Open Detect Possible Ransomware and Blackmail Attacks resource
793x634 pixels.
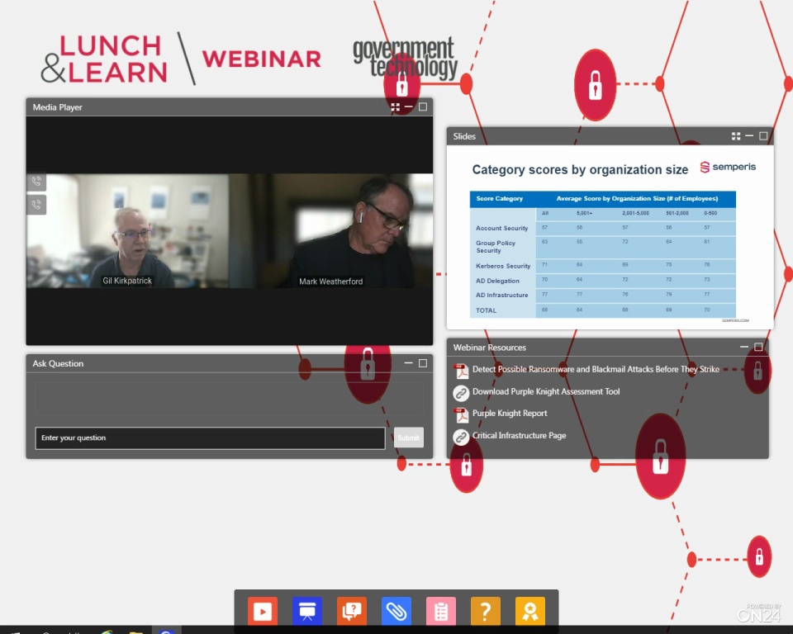tap(596, 370)
